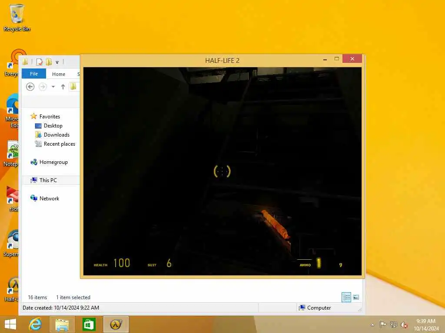445x333 pixels.
Task: Click the Explorer window folder icon in title bar
Action: (x=26, y=62)
